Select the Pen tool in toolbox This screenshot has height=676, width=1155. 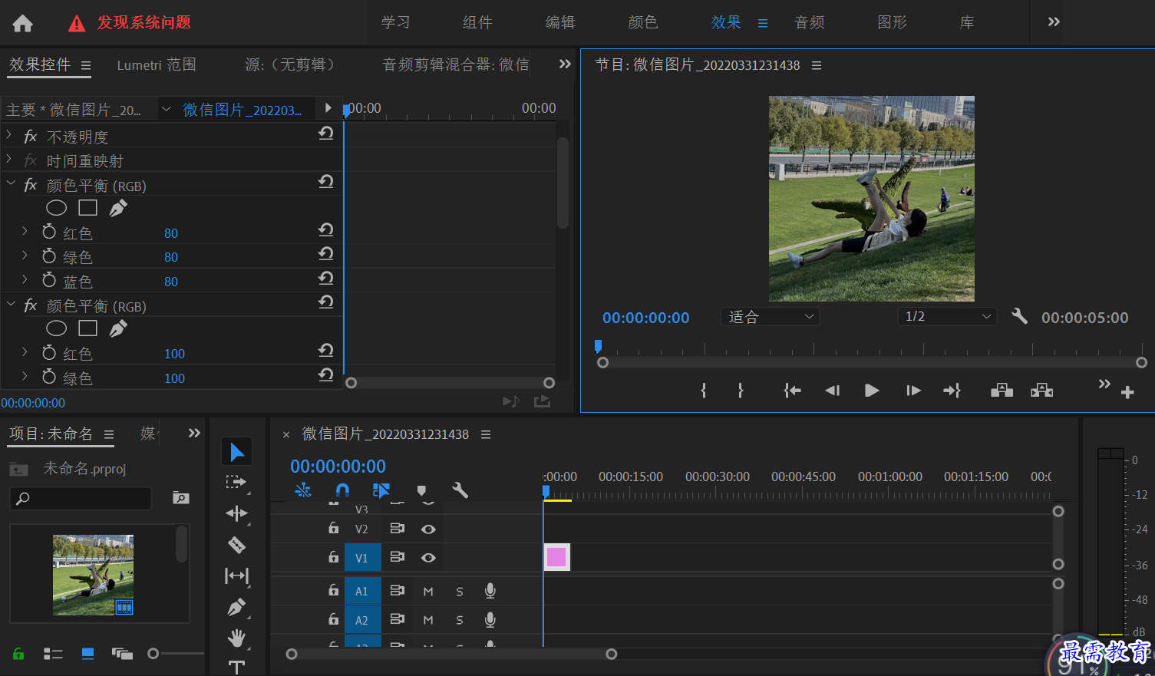point(236,607)
